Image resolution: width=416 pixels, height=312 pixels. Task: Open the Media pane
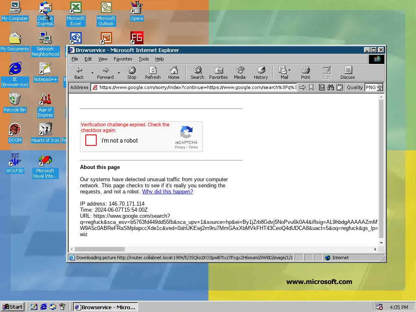[240, 73]
